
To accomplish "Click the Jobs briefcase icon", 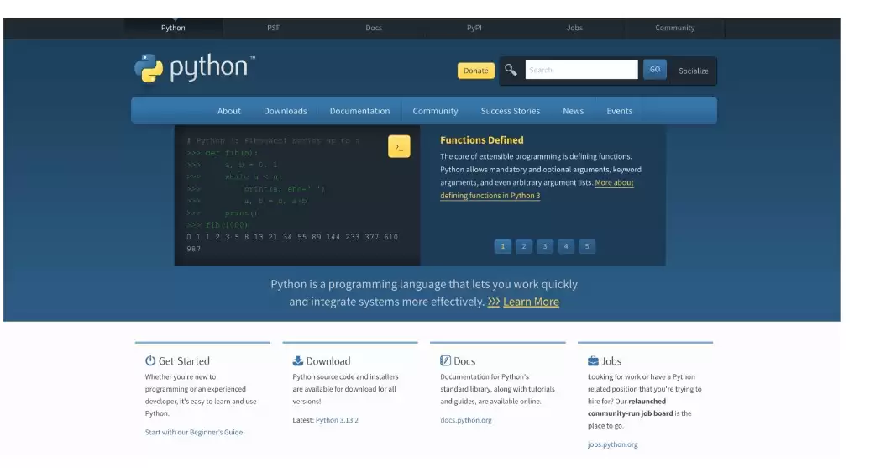I will pos(593,360).
